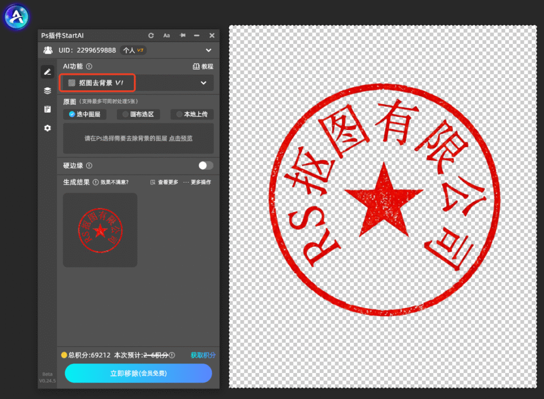Select the 选中图层 radio option
This screenshot has width=544, height=399.
click(84, 114)
